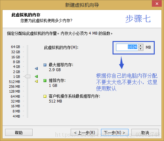Click the 16 GB slider scale label
The image size is (164, 141).
click(x=16, y=57)
